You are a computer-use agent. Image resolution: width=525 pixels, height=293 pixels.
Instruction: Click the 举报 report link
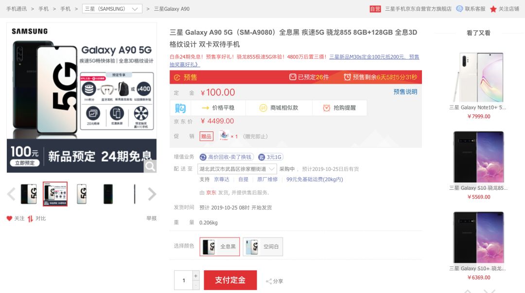coord(151,218)
